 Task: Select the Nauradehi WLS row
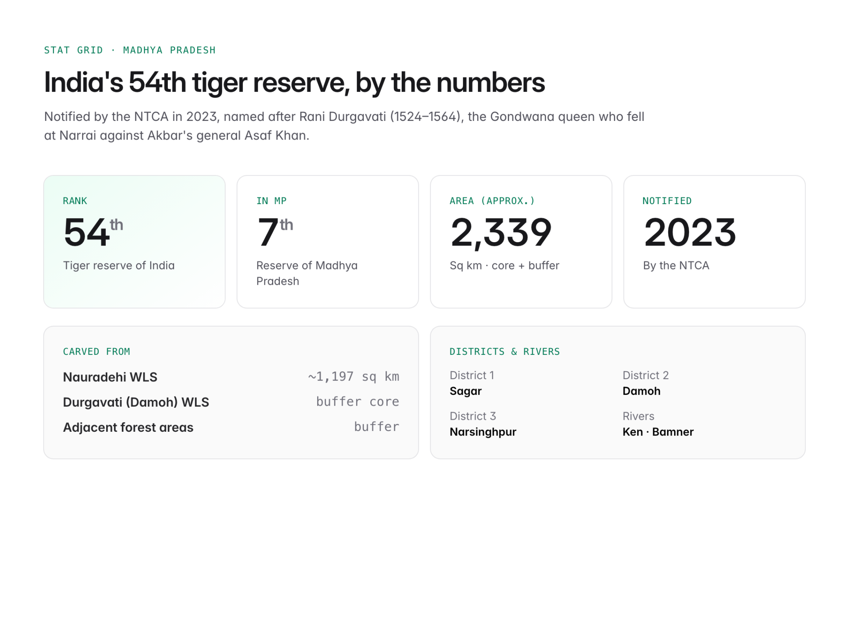click(231, 377)
